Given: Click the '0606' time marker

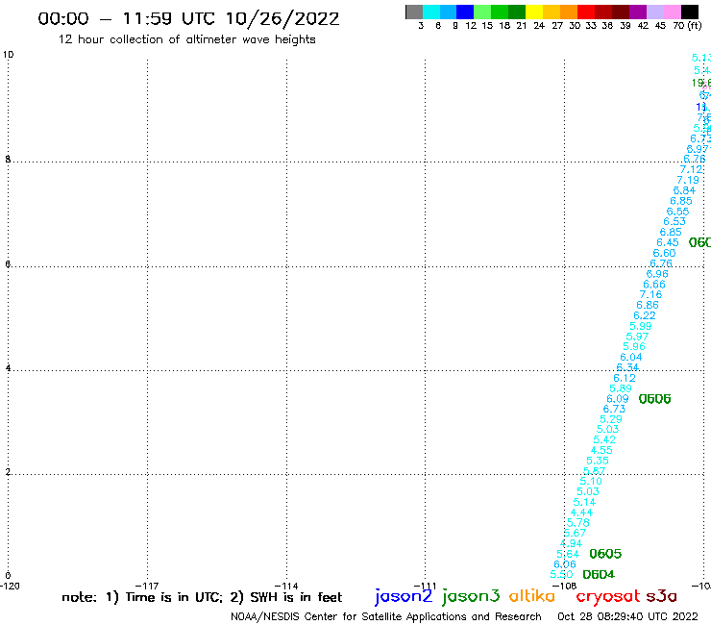Looking at the screenshot, I should (x=654, y=399).
